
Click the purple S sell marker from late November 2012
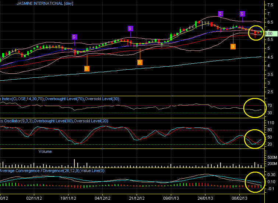point(74,37)
